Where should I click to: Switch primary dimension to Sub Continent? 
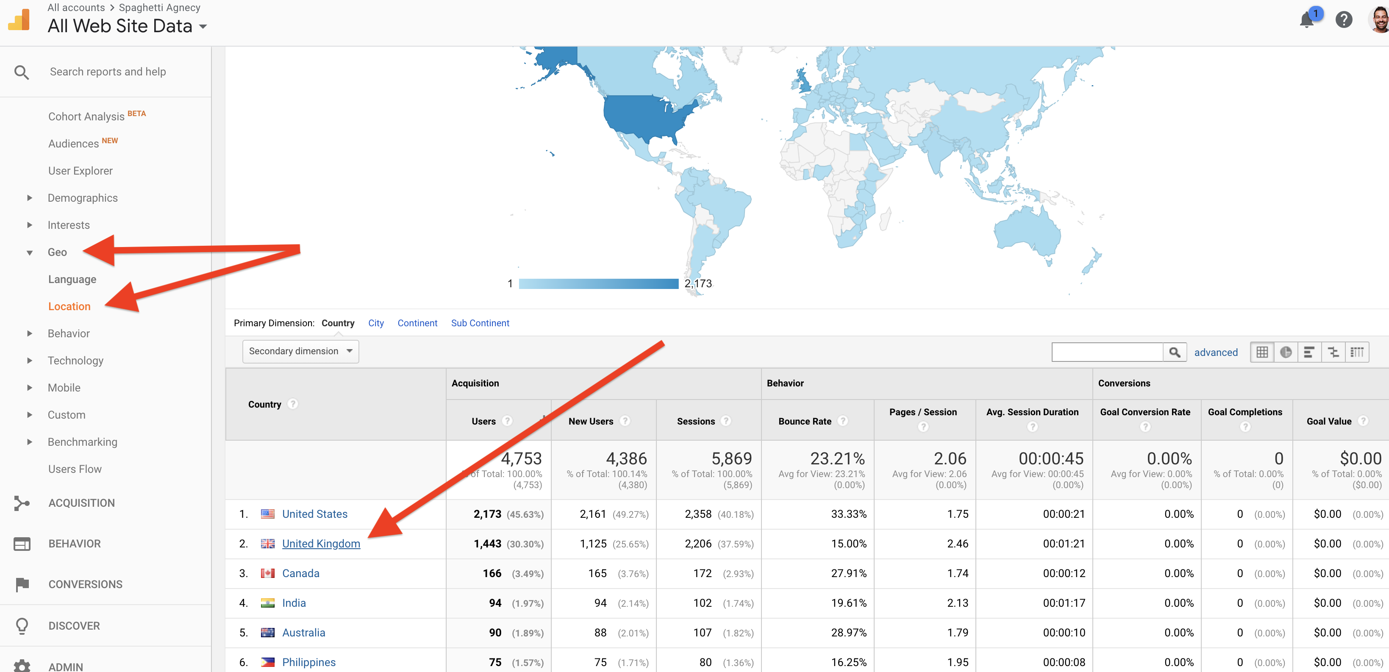point(480,322)
